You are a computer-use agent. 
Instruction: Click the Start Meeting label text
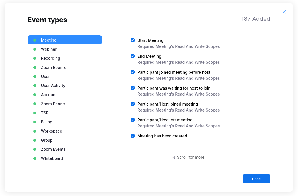coord(150,40)
